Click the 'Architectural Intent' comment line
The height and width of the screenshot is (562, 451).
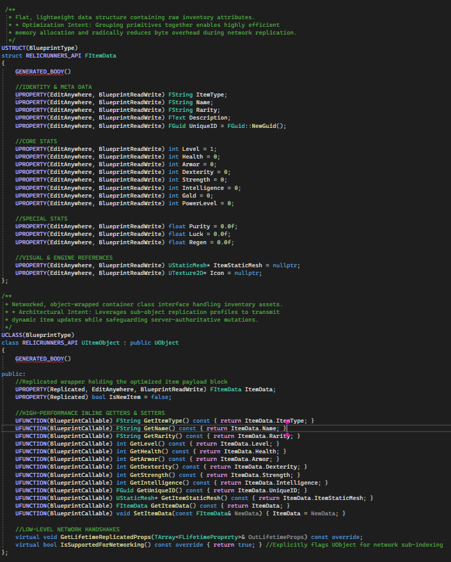(x=142, y=312)
